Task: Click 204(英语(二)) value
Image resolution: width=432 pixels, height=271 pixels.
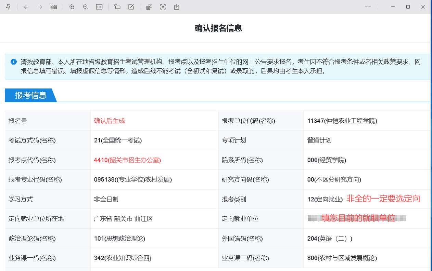Action: (x=330, y=239)
